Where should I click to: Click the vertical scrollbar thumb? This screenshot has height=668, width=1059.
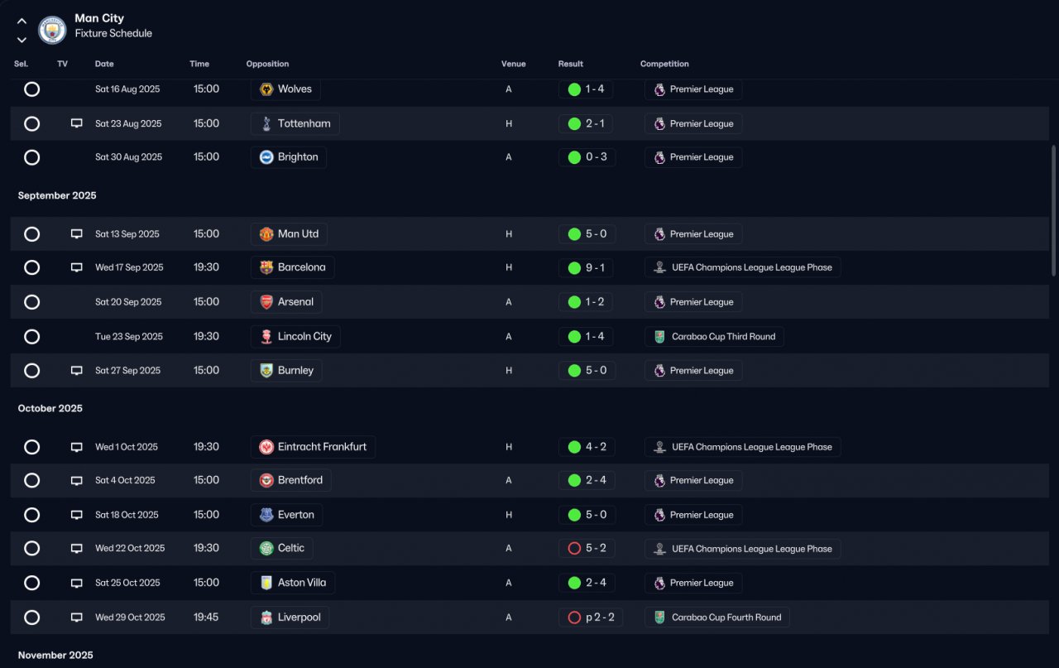1053,210
